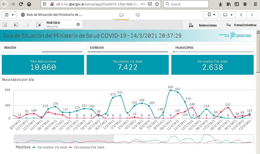Click the 597 data label
The image size is (260, 154).
178,89
